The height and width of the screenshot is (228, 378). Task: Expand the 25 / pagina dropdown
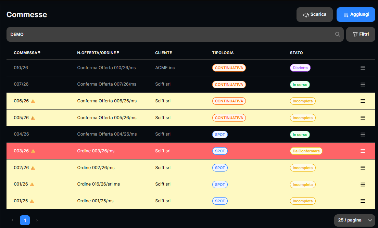354,220
